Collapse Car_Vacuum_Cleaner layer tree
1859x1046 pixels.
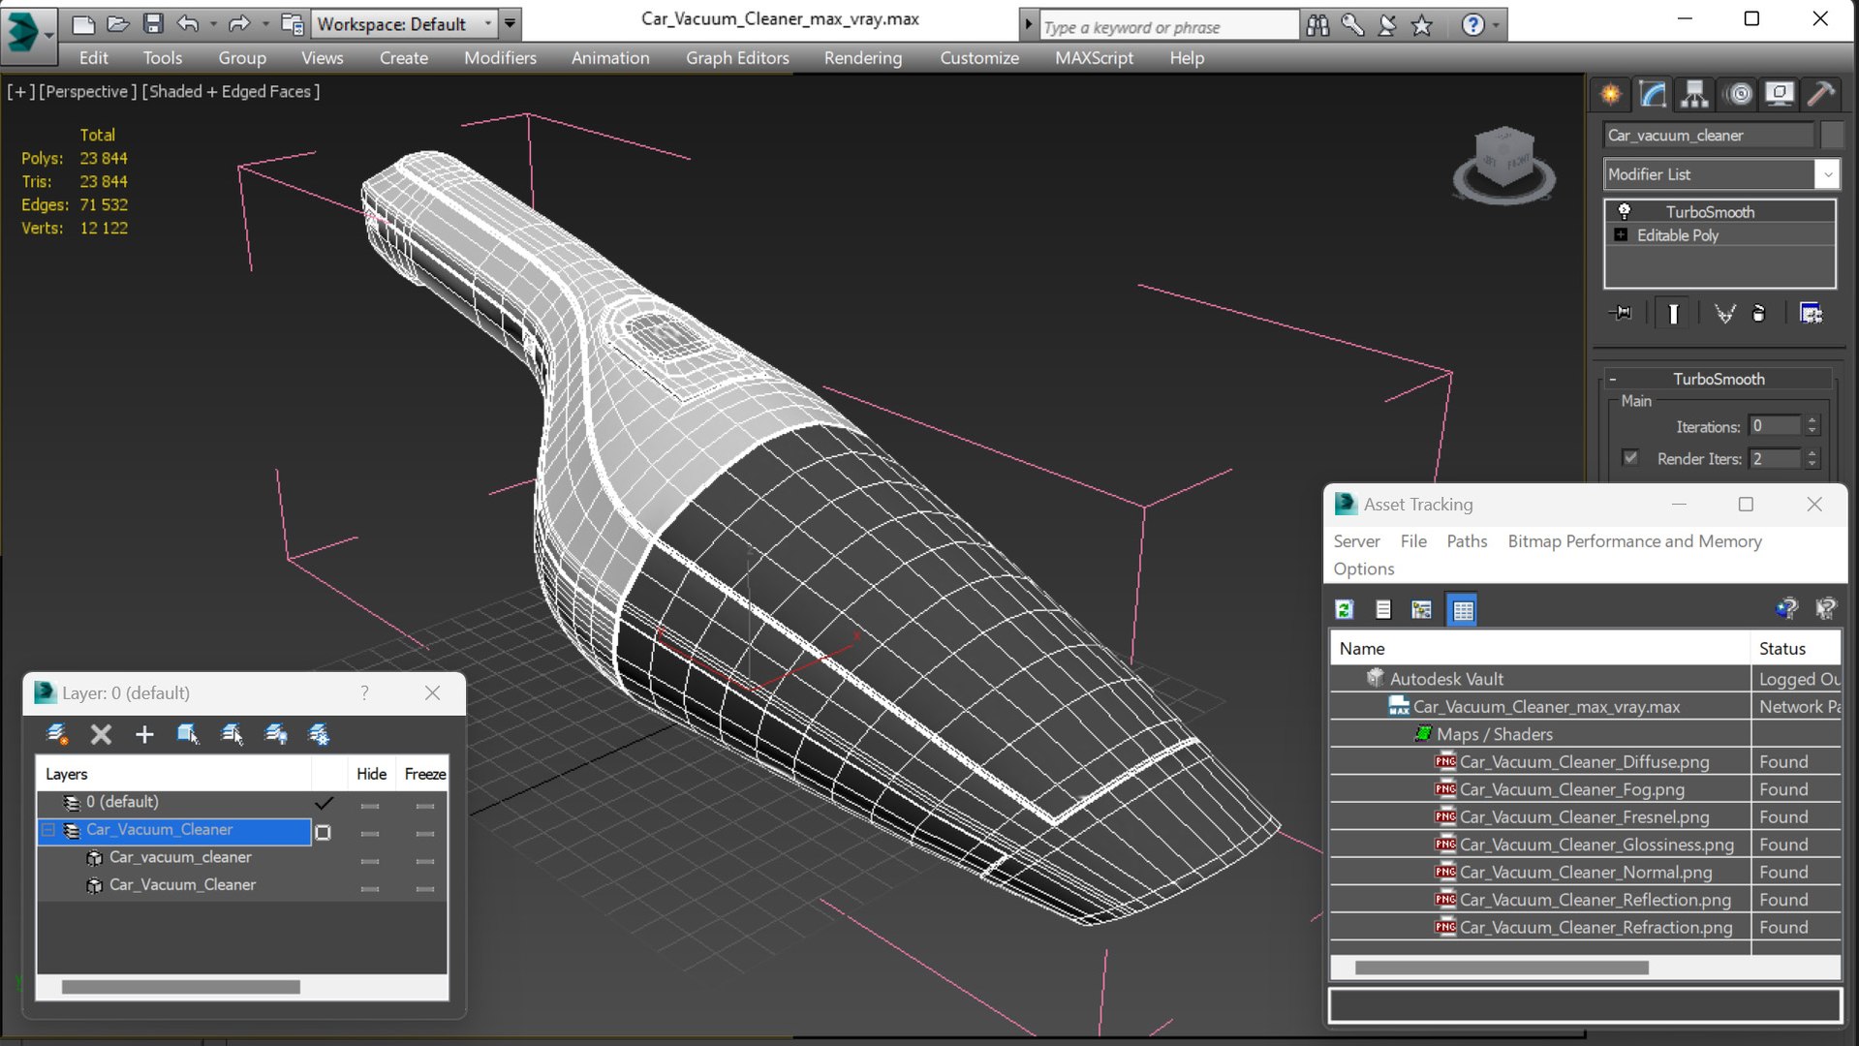(x=47, y=830)
